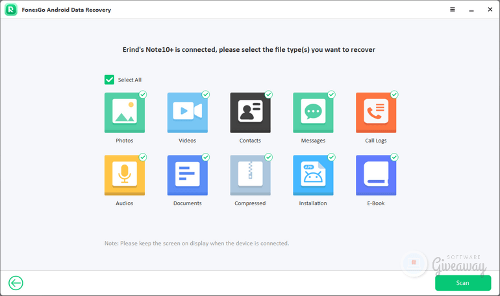Click the Call Logs icon
500x296 pixels.
coord(375,113)
